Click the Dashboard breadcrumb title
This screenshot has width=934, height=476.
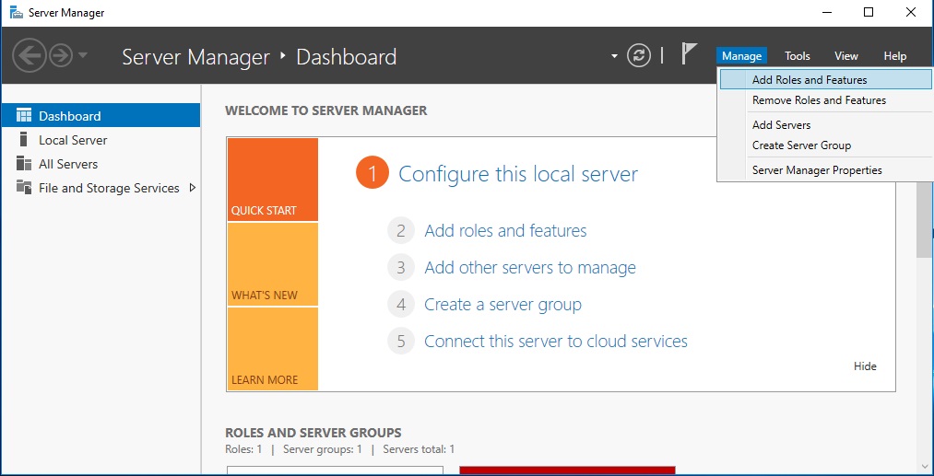346,57
